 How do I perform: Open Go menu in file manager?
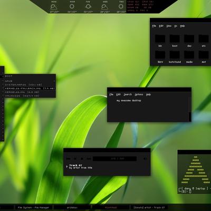[176, 26]
